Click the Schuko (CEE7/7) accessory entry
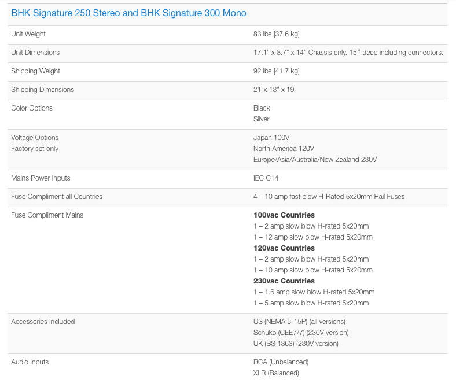456x383 pixels. coord(301,333)
